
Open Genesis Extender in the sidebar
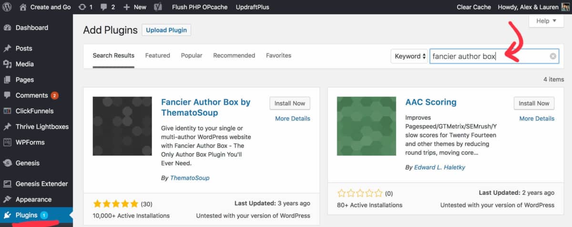tap(41, 184)
